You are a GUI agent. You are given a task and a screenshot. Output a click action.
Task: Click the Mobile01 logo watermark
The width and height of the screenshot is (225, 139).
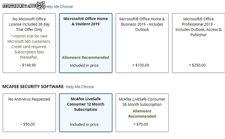[x=24, y=6]
